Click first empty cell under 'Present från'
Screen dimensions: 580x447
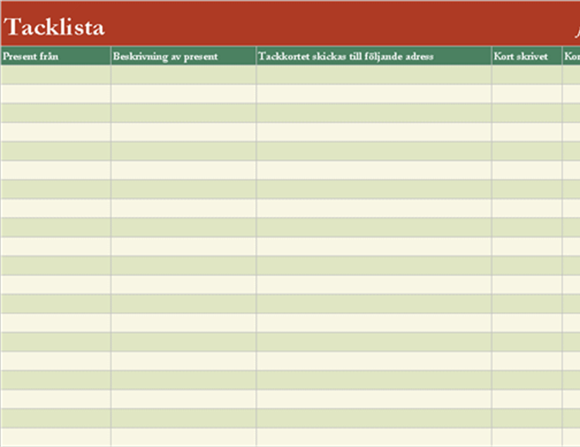coord(56,76)
